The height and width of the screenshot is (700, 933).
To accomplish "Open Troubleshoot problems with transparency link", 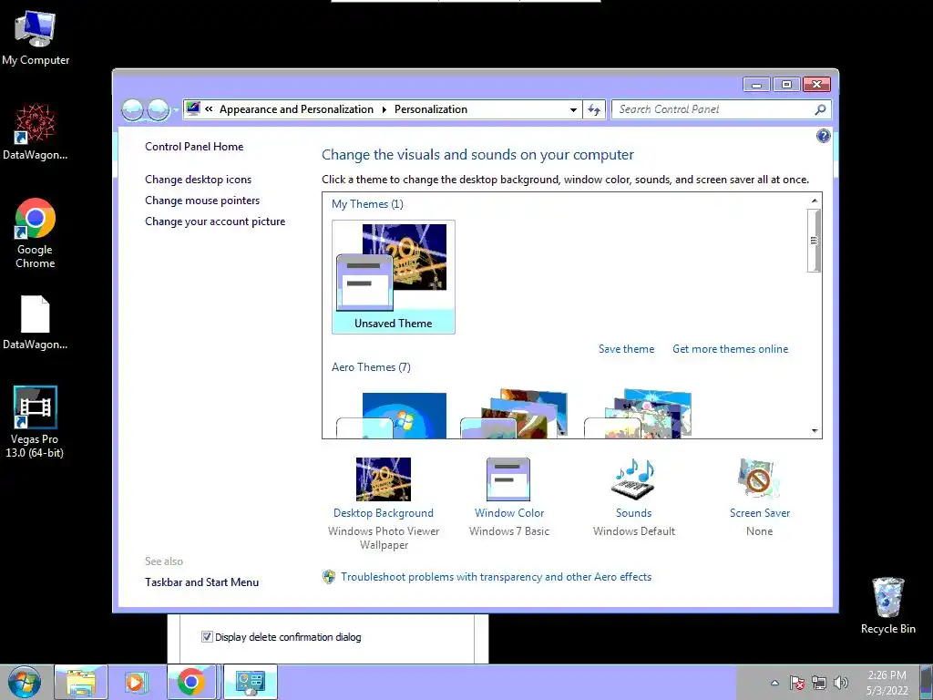I will click(496, 577).
